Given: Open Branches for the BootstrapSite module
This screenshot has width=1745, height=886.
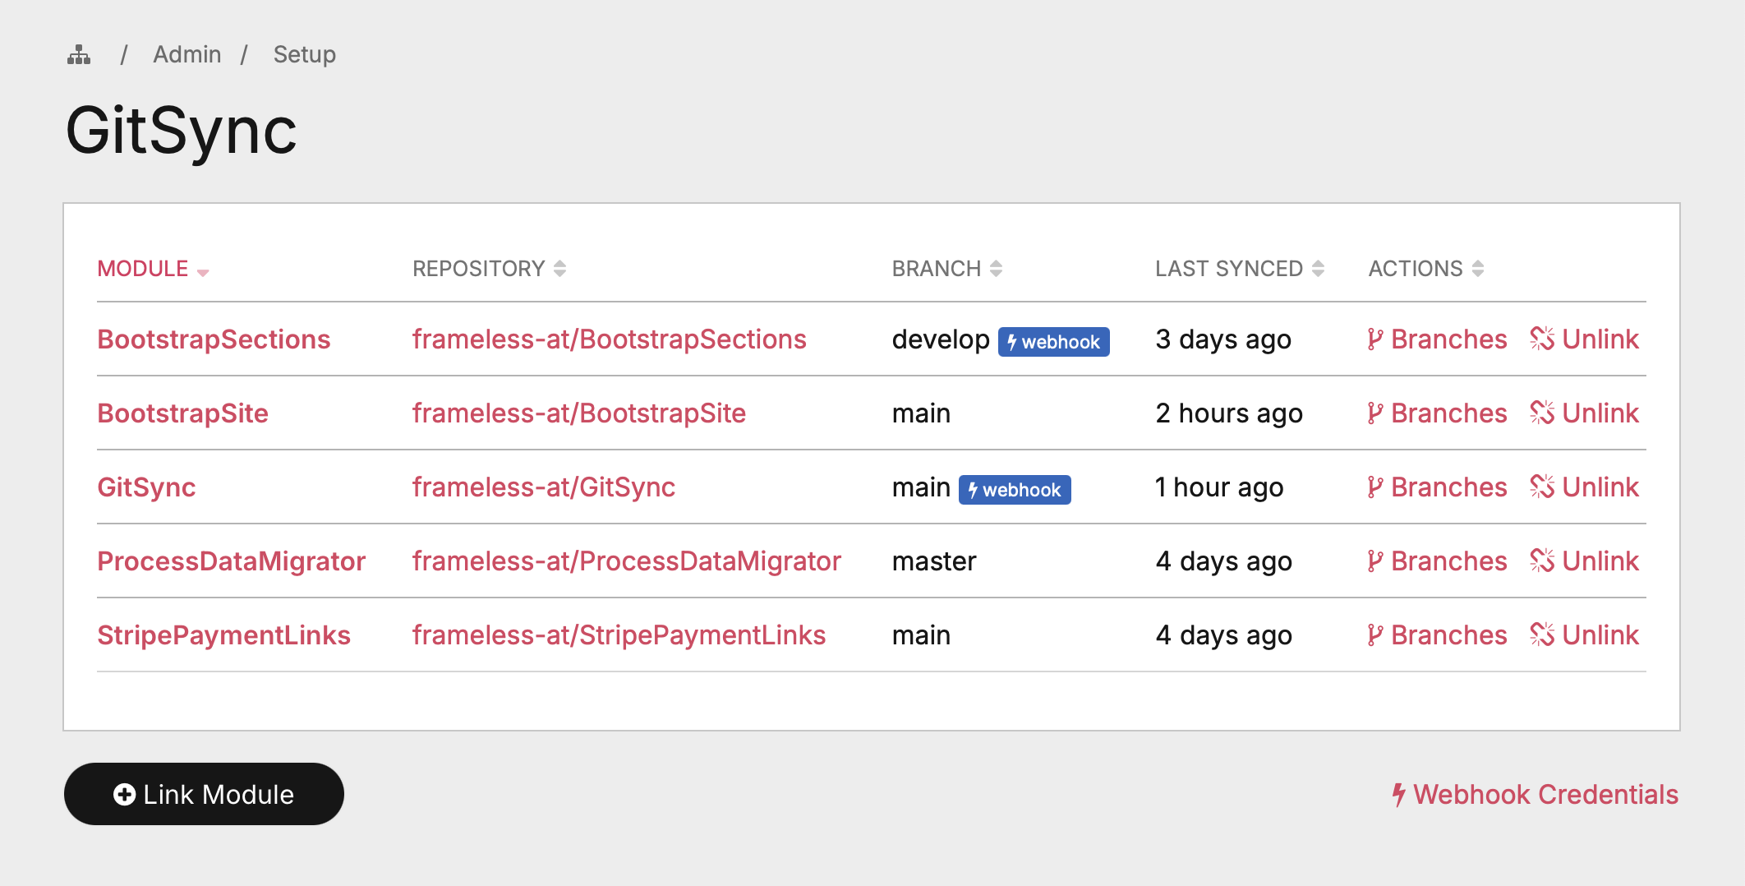Looking at the screenshot, I should 1437,413.
